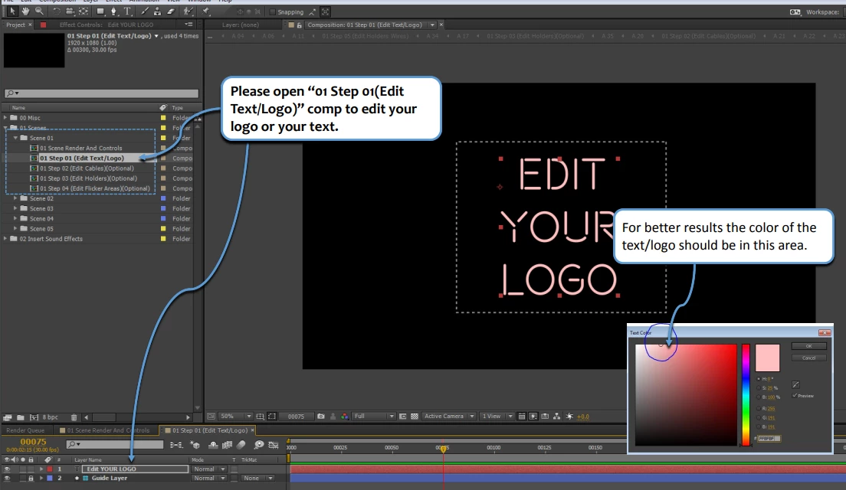Click Cancel in Text Color dialog
The width and height of the screenshot is (846, 490).
click(x=808, y=358)
